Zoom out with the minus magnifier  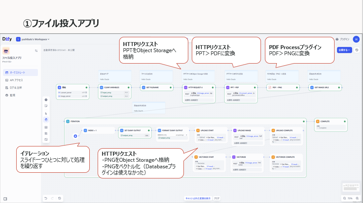pos(345,198)
